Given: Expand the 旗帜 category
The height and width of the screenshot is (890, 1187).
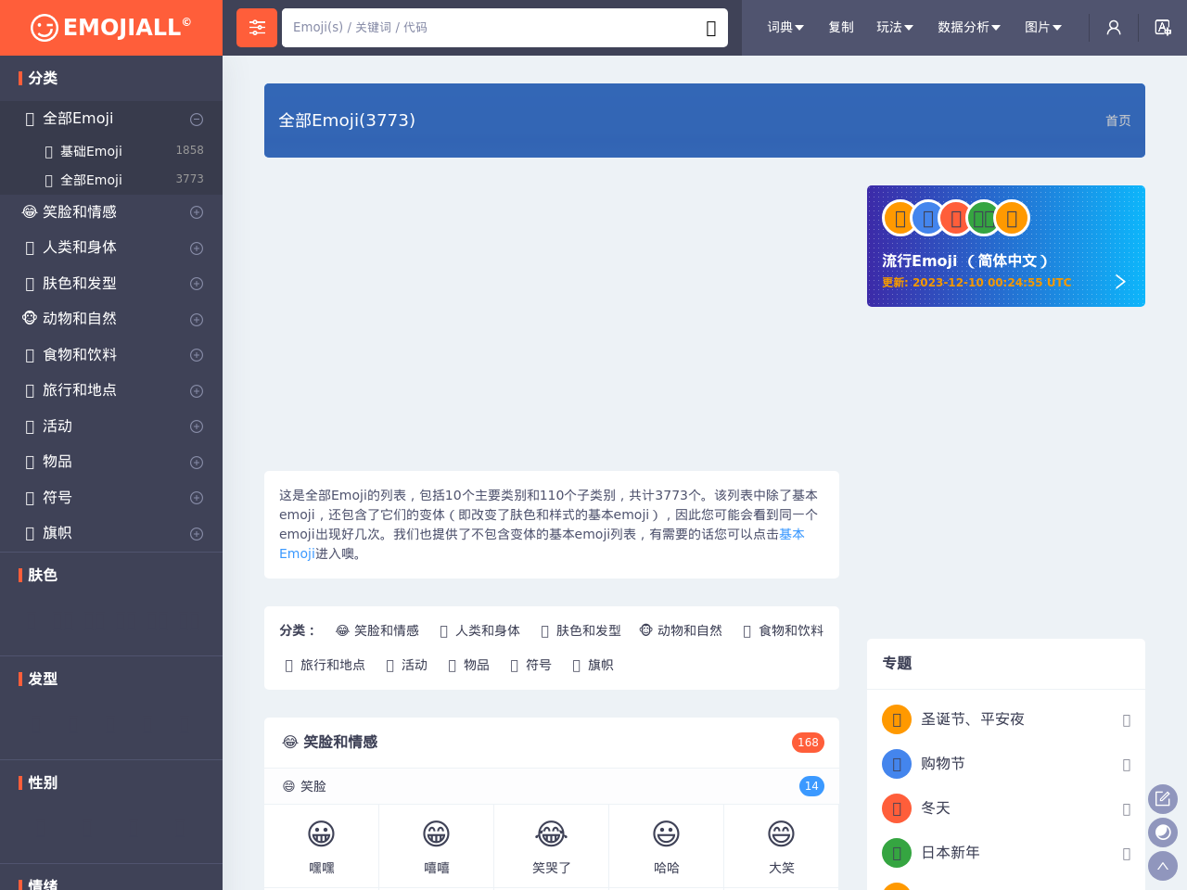Looking at the screenshot, I should 196,533.
